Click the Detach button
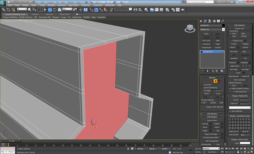254x154 pixels. coord(245,47)
